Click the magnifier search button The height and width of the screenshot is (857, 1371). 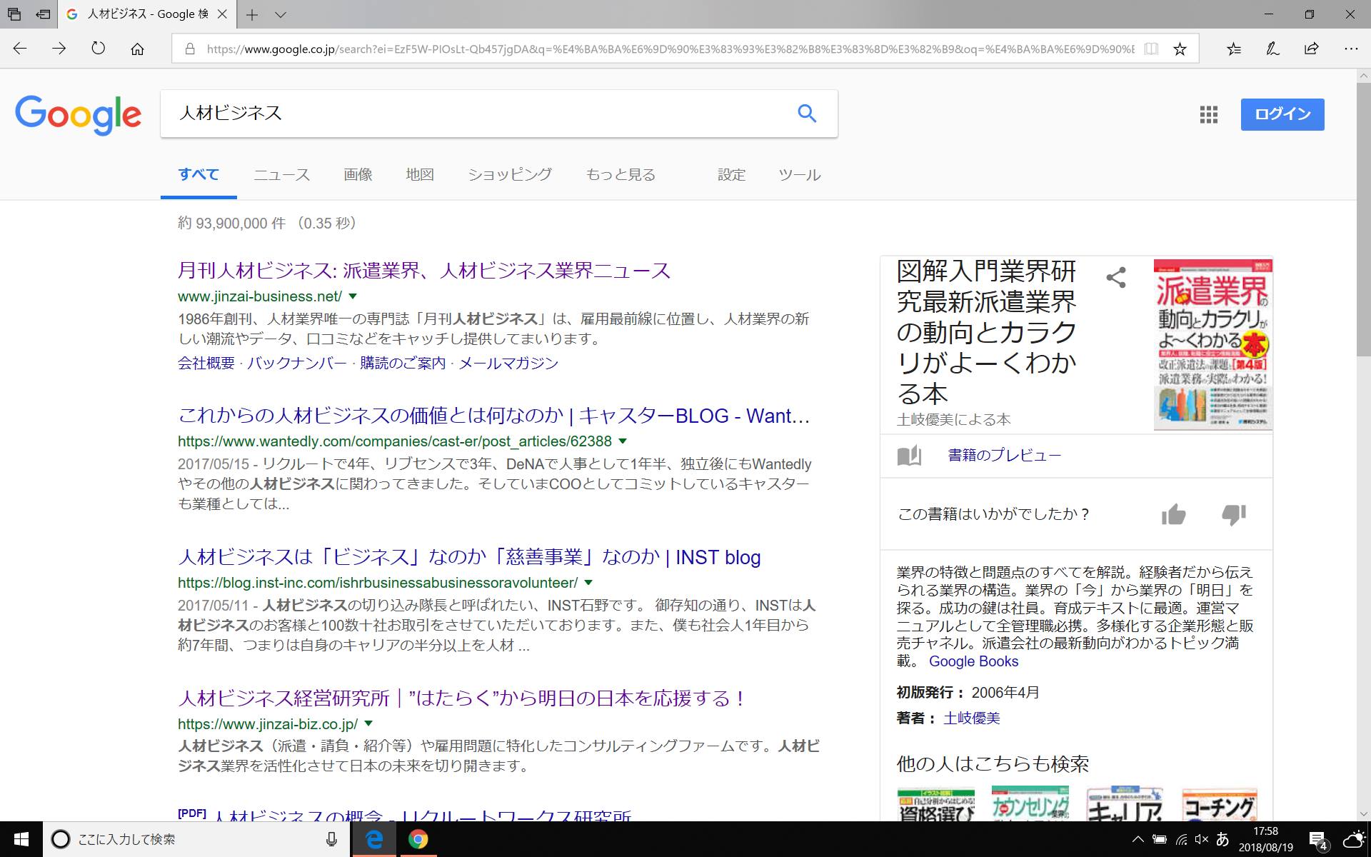click(x=807, y=113)
